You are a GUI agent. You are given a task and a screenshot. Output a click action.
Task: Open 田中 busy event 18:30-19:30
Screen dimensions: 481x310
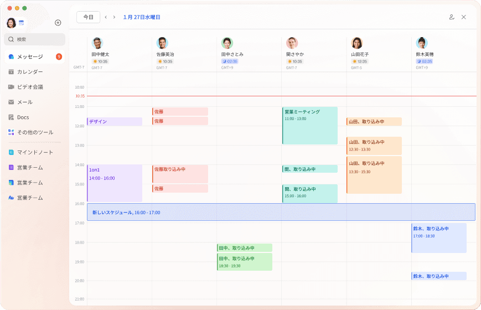point(245,262)
